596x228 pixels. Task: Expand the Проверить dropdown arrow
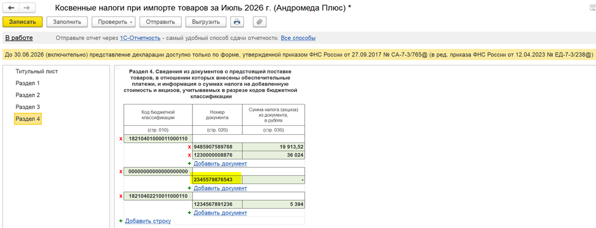(130, 22)
